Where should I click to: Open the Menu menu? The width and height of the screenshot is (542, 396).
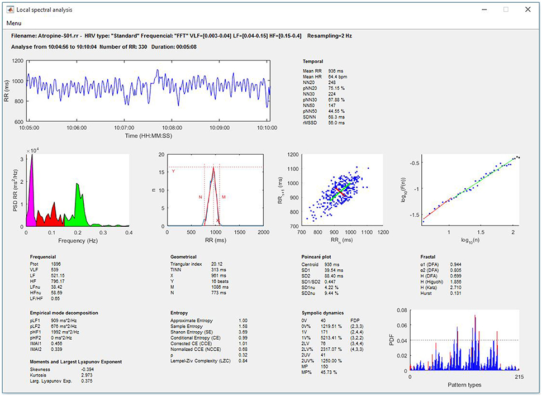(x=14, y=23)
